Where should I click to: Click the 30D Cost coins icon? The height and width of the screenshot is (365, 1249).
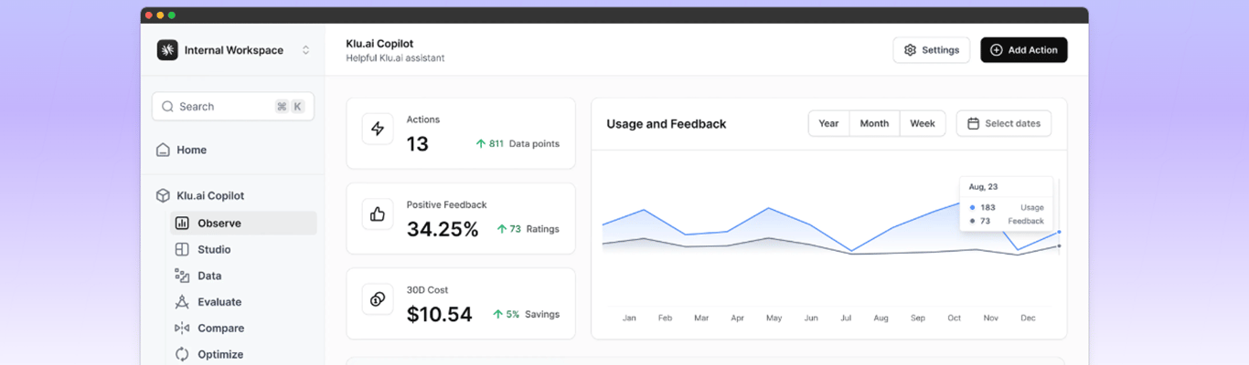(x=378, y=299)
